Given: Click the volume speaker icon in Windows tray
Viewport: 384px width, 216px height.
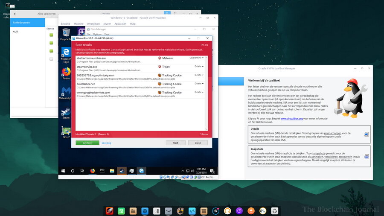Looking at the screenshot, I should (192, 171).
